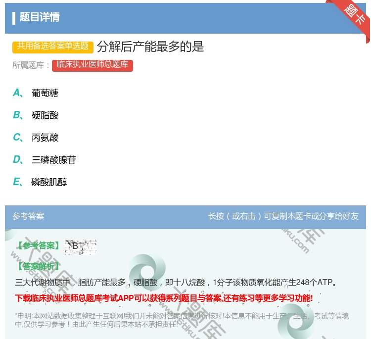
Task: Click the answer image showing B
Action: point(81,246)
